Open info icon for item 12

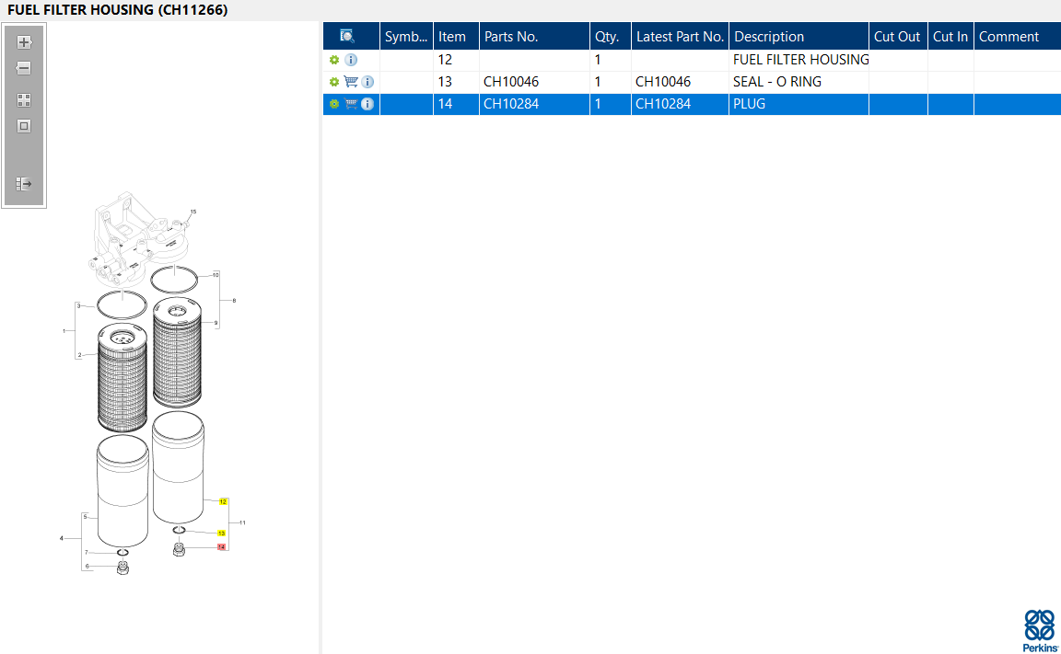[x=351, y=60]
